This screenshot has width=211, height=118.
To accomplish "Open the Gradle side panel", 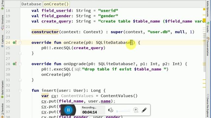I will pos(208,27).
